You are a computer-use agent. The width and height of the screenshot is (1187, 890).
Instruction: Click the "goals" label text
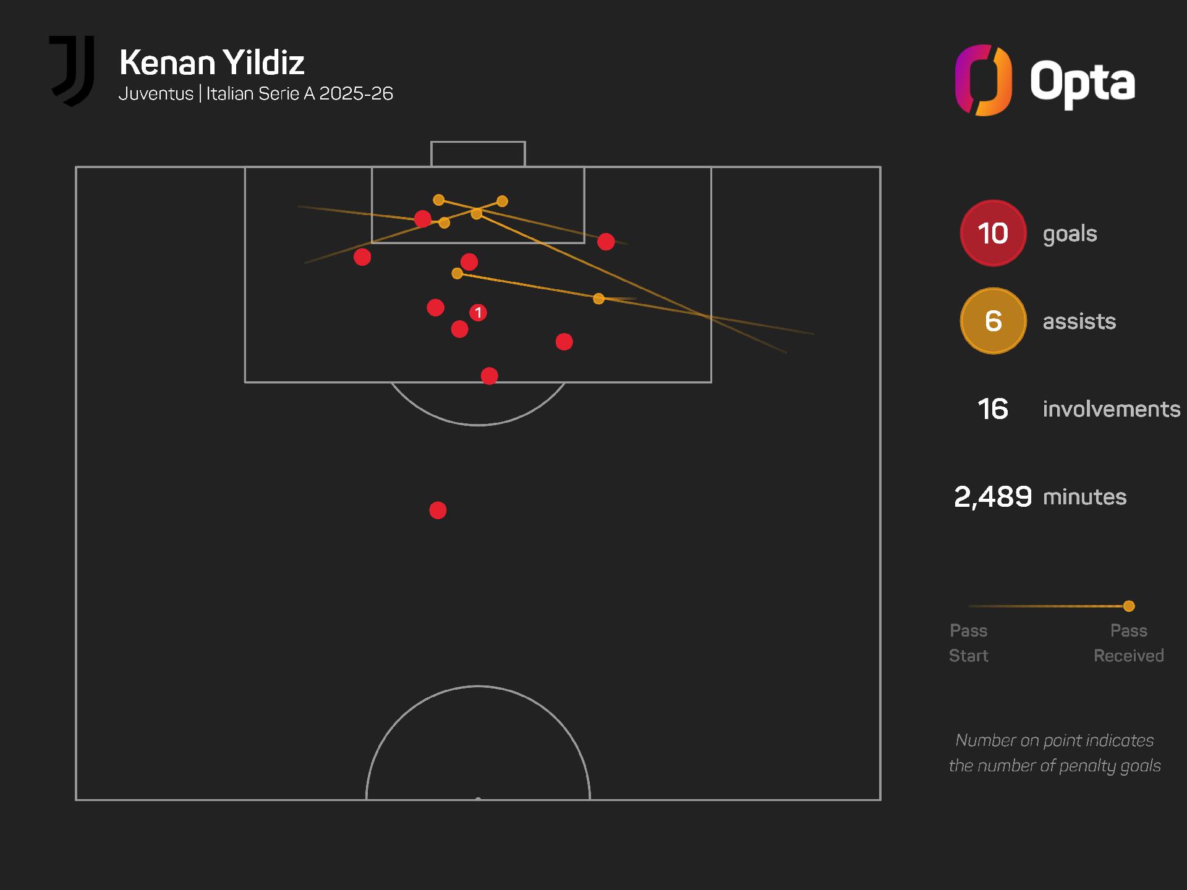(x=1070, y=234)
